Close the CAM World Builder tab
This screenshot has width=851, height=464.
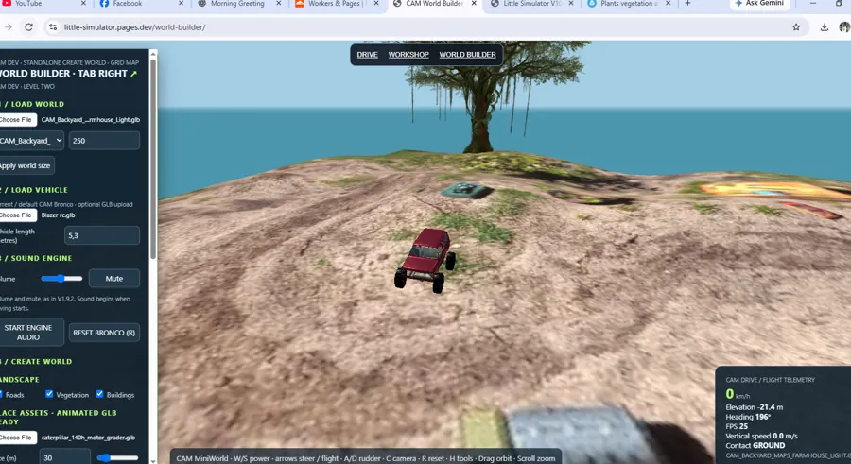click(x=474, y=3)
